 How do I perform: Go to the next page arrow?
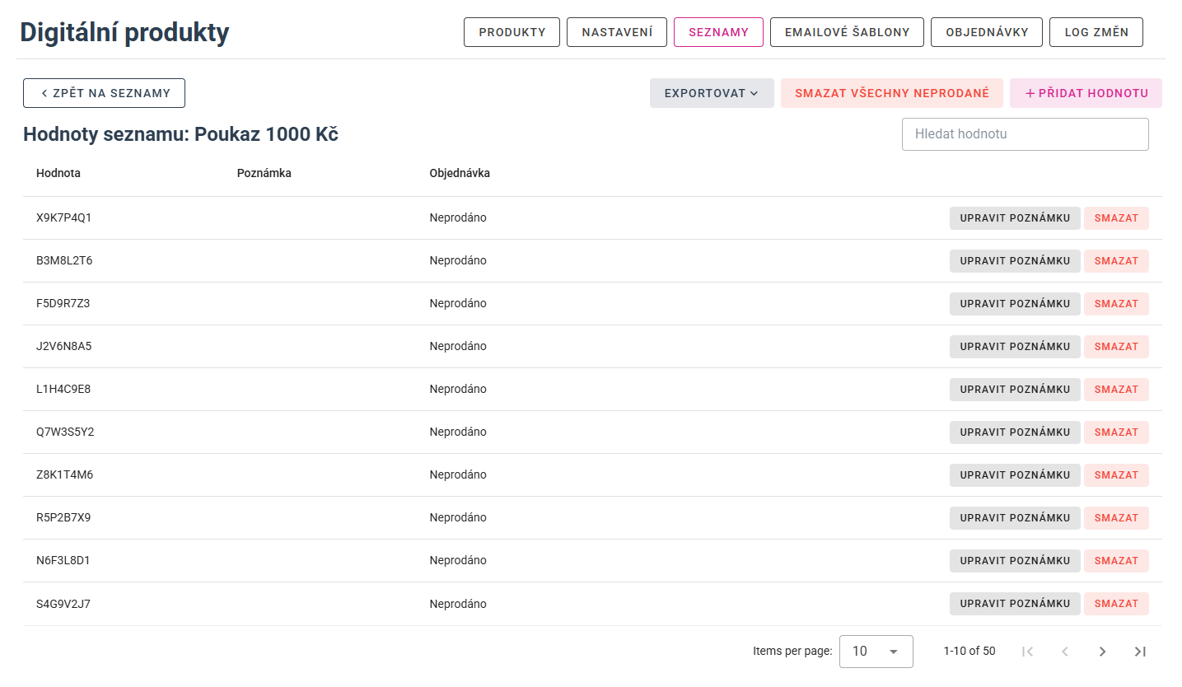point(1102,652)
